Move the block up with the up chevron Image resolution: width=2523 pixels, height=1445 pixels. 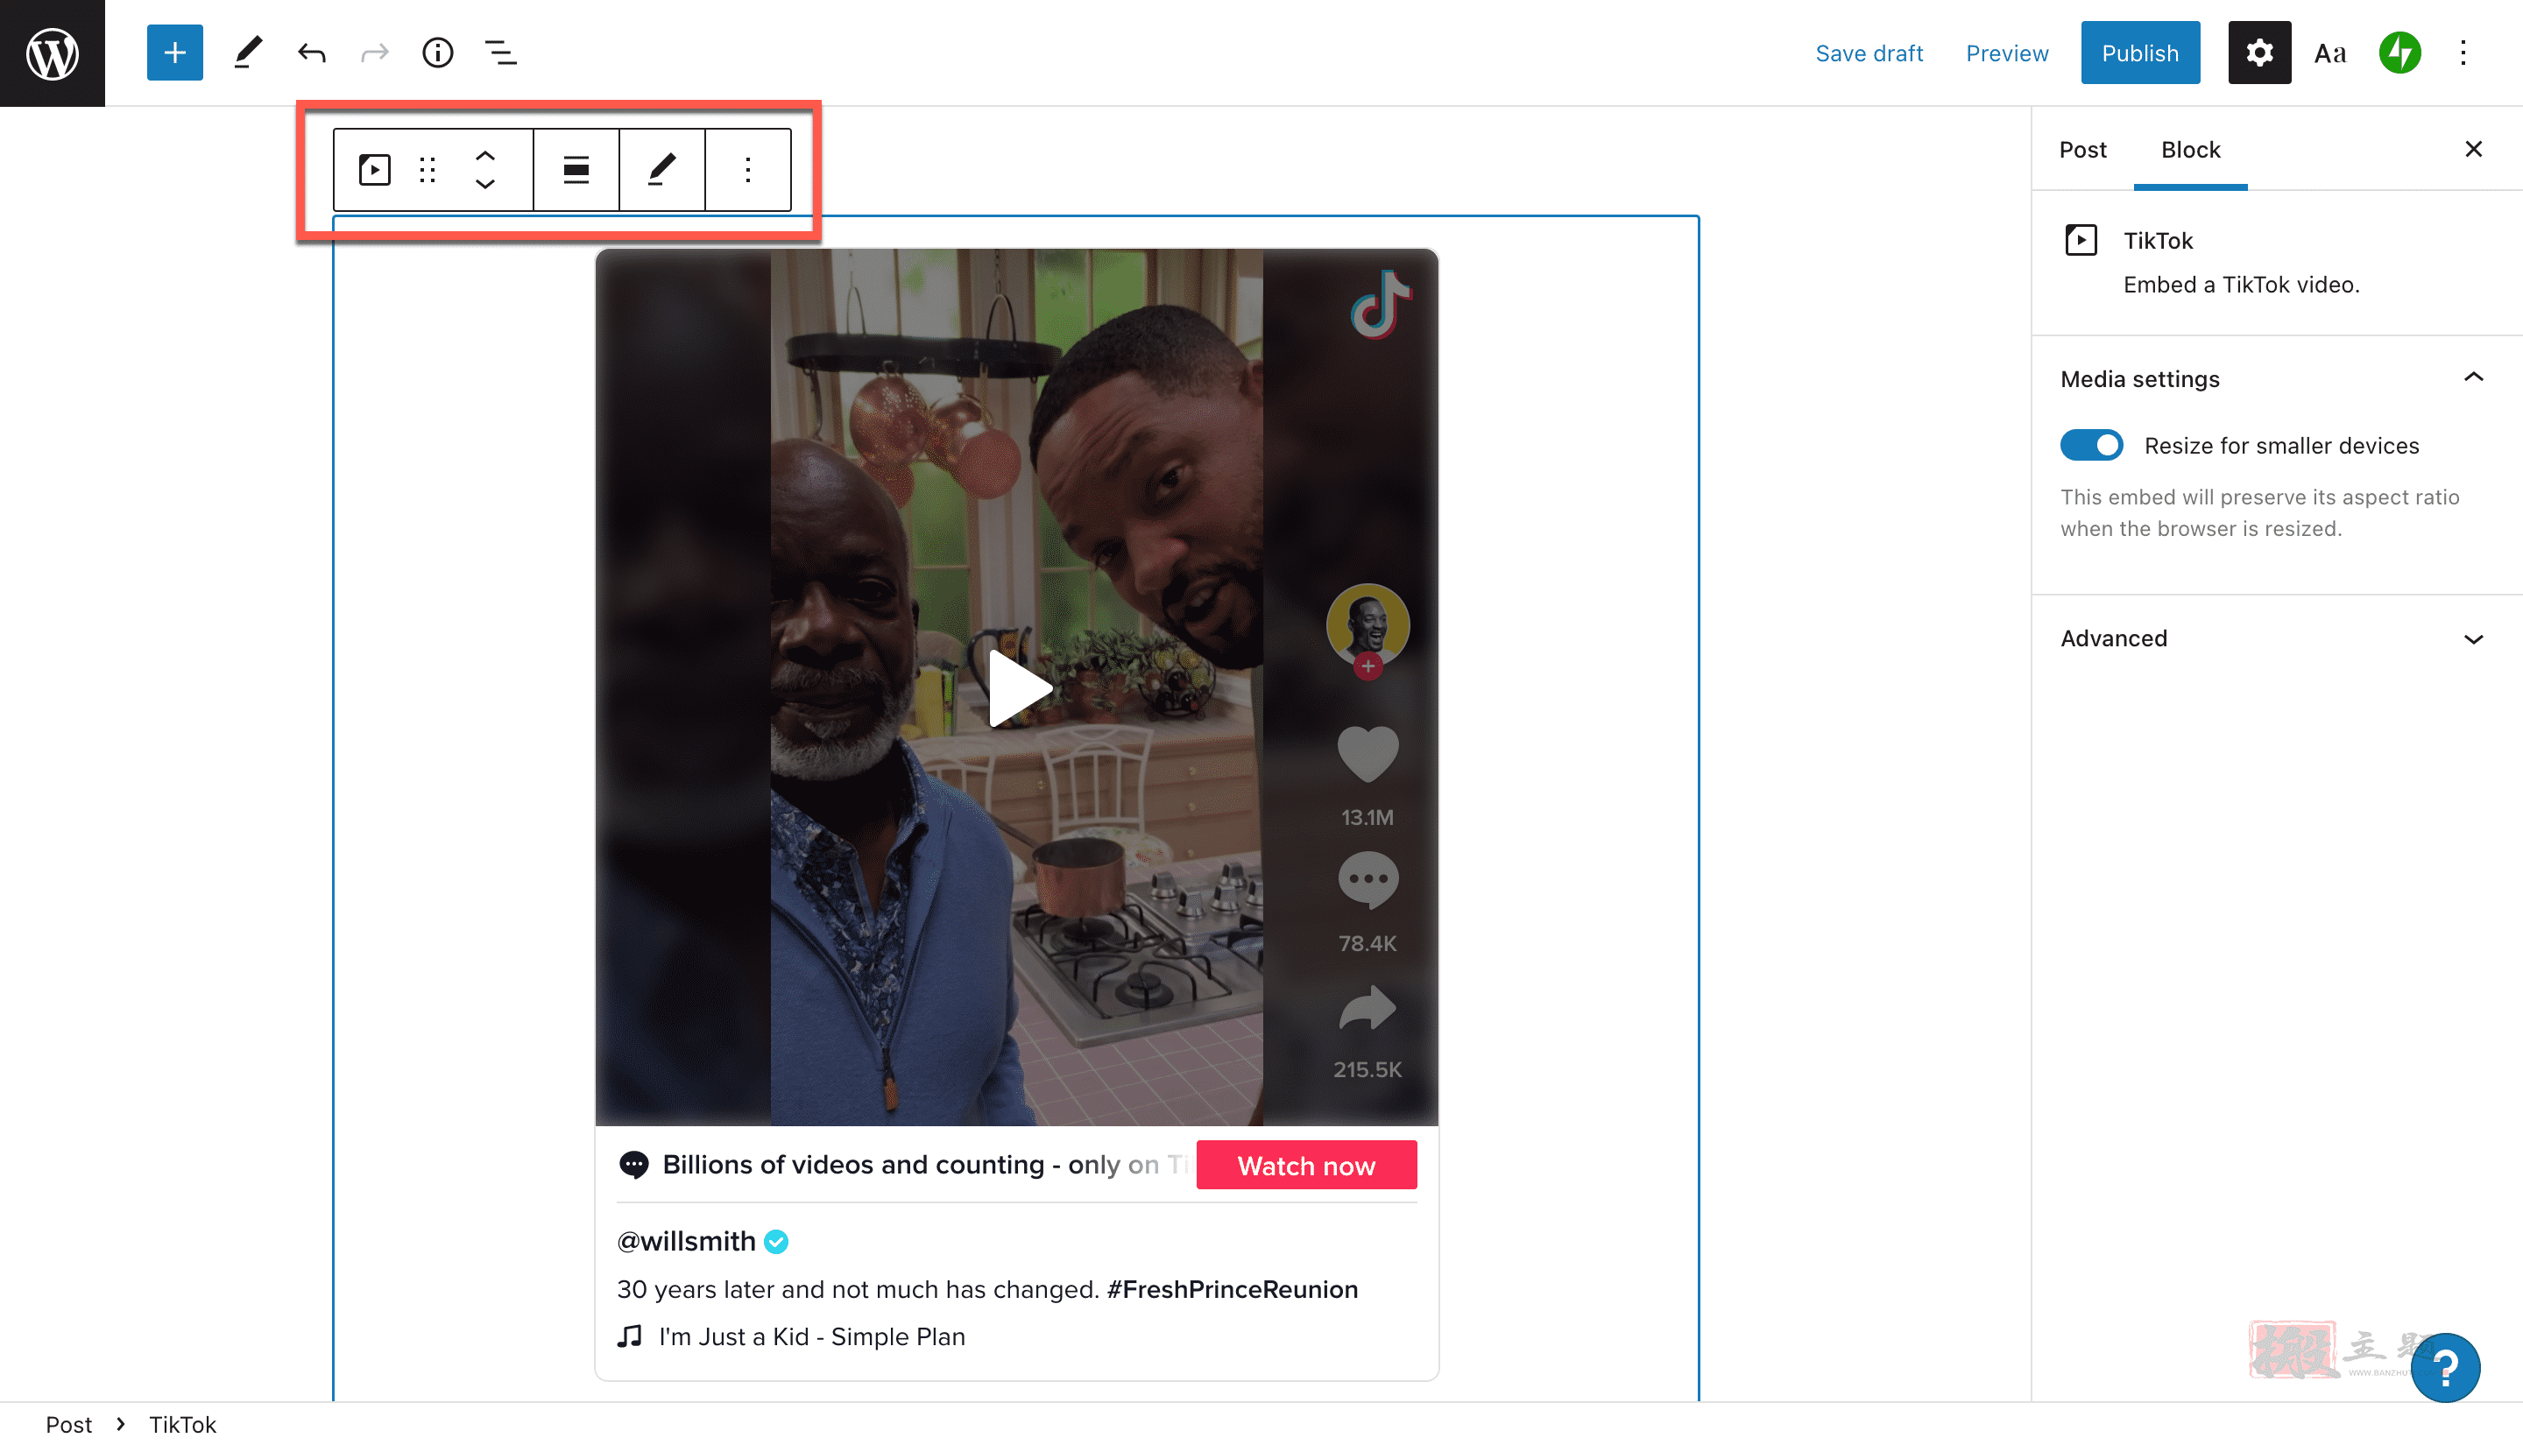(x=485, y=157)
